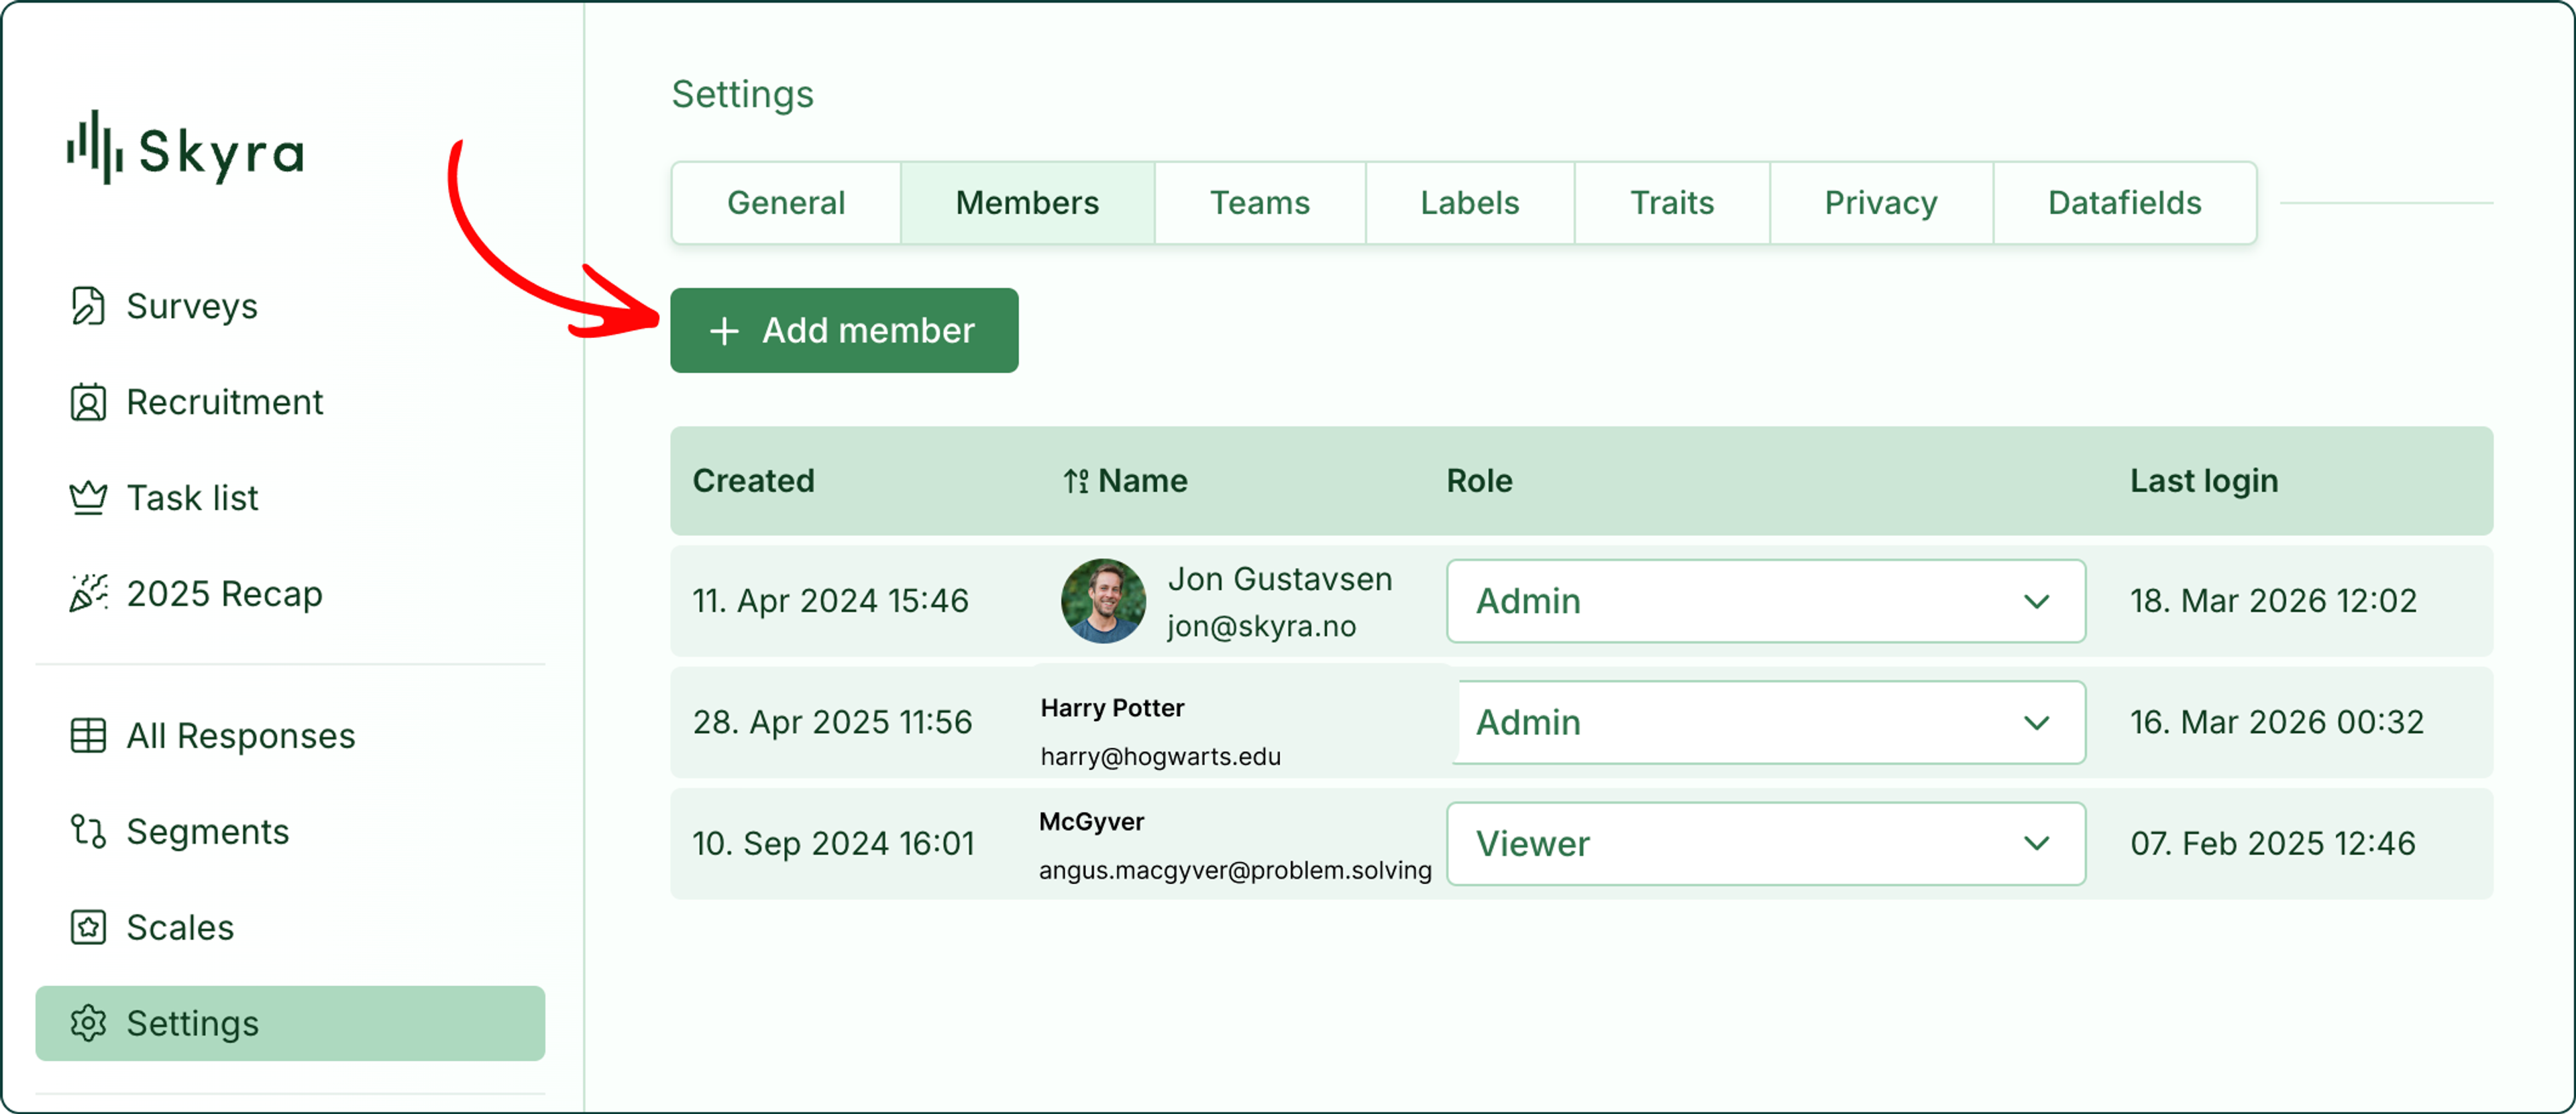2576x1114 pixels.
Task: Click the All Responses table icon
Action: point(88,736)
